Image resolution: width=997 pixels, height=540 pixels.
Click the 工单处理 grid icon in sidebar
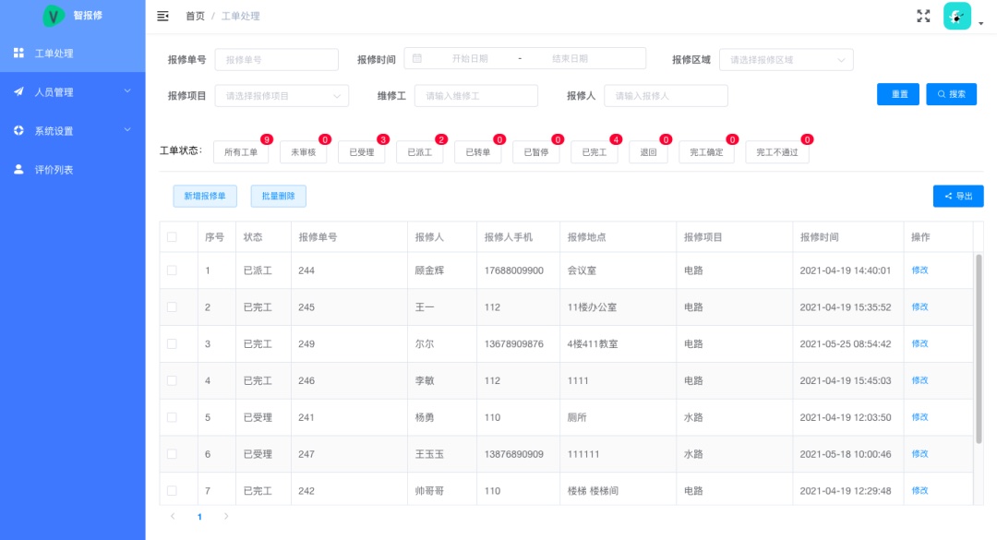point(18,54)
